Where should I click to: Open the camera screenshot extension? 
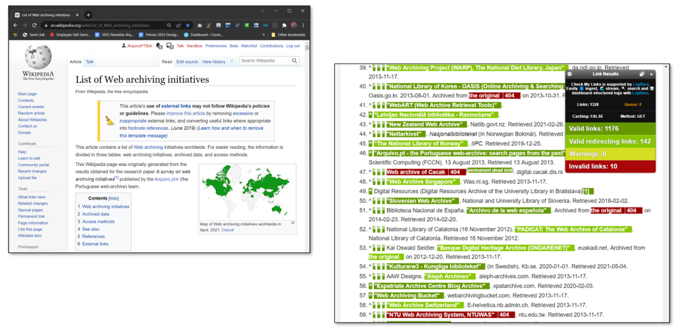click(x=200, y=26)
